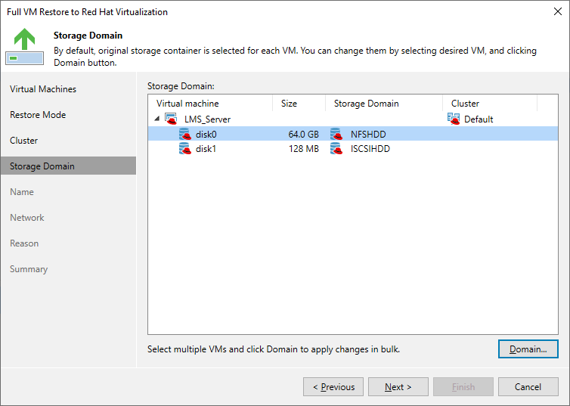
Task: Click the disk0 disk icon
Action: 184,135
